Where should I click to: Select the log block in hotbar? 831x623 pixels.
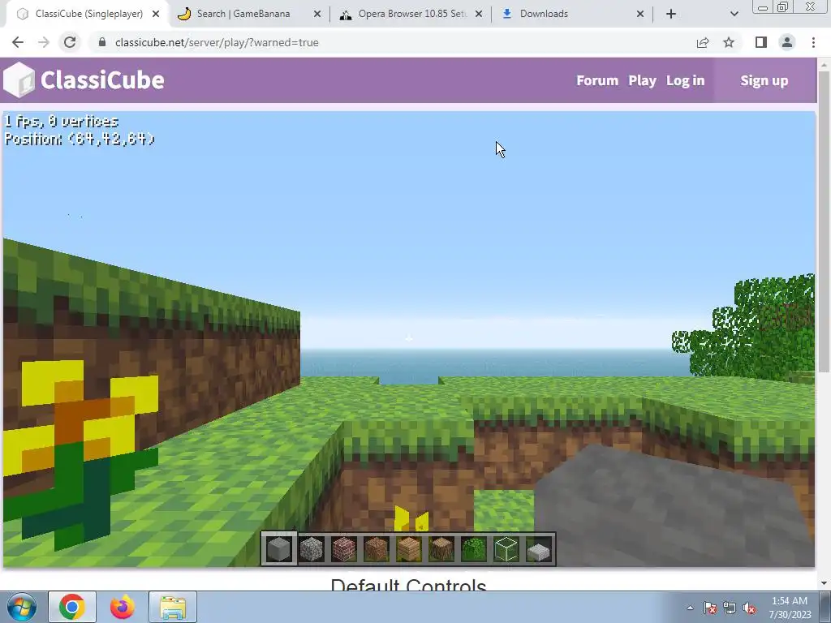tap(441, 549)
